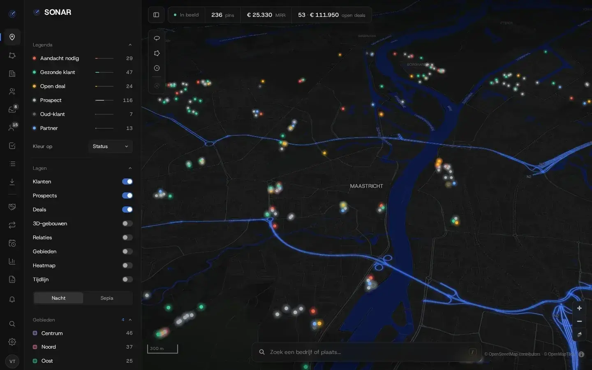The width and height of the screenshot is (592, 370).
Task: Zoom in on the map
Action: 579,308
